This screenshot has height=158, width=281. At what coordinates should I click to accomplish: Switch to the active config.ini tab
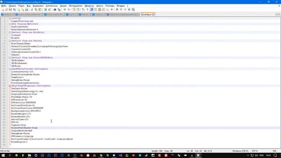point(148,14)
